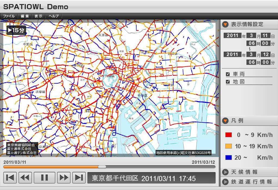The width and height of the screenshot is (278, 190).
Task: Collapse the 表示情報設定 panel
Action: 226,24
